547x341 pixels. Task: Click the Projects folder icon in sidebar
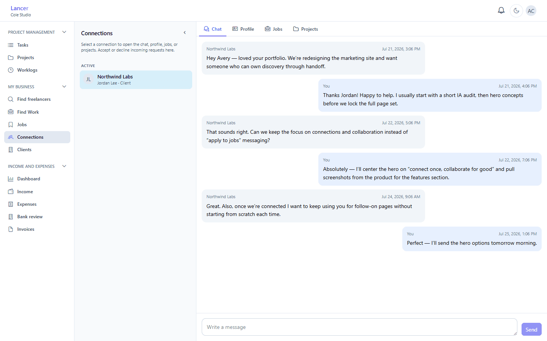click(x=11, y=58)
